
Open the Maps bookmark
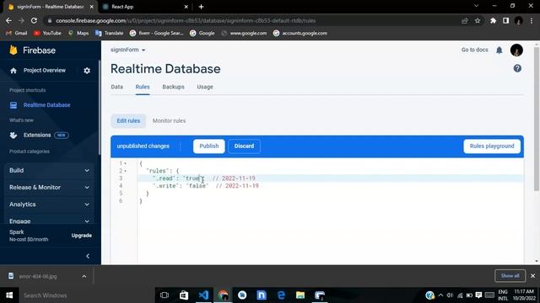(78, 34)
